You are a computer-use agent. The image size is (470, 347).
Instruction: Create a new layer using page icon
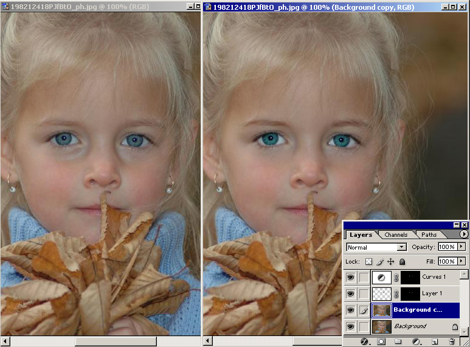(435, 342)
